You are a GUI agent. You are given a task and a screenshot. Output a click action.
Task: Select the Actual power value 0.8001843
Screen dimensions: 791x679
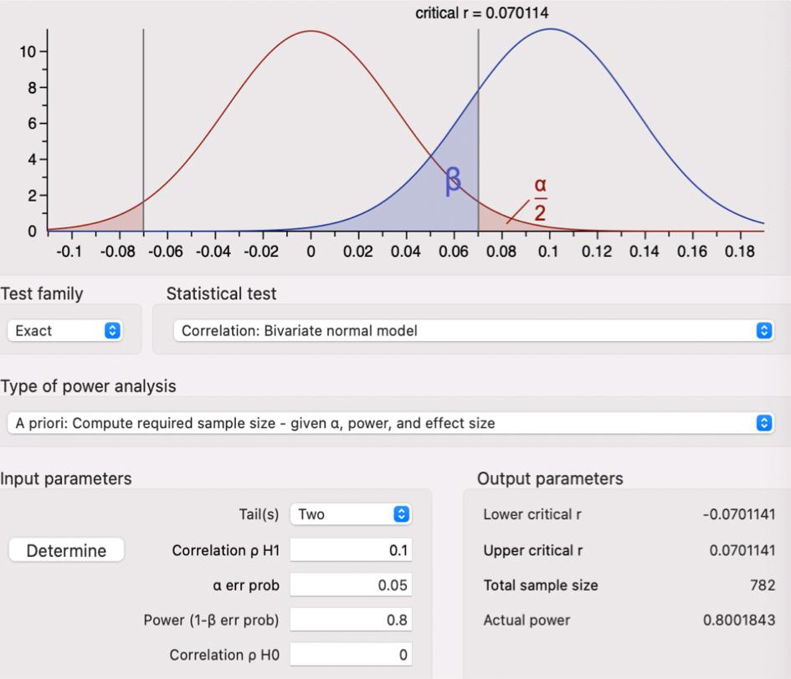coord(739,620)
